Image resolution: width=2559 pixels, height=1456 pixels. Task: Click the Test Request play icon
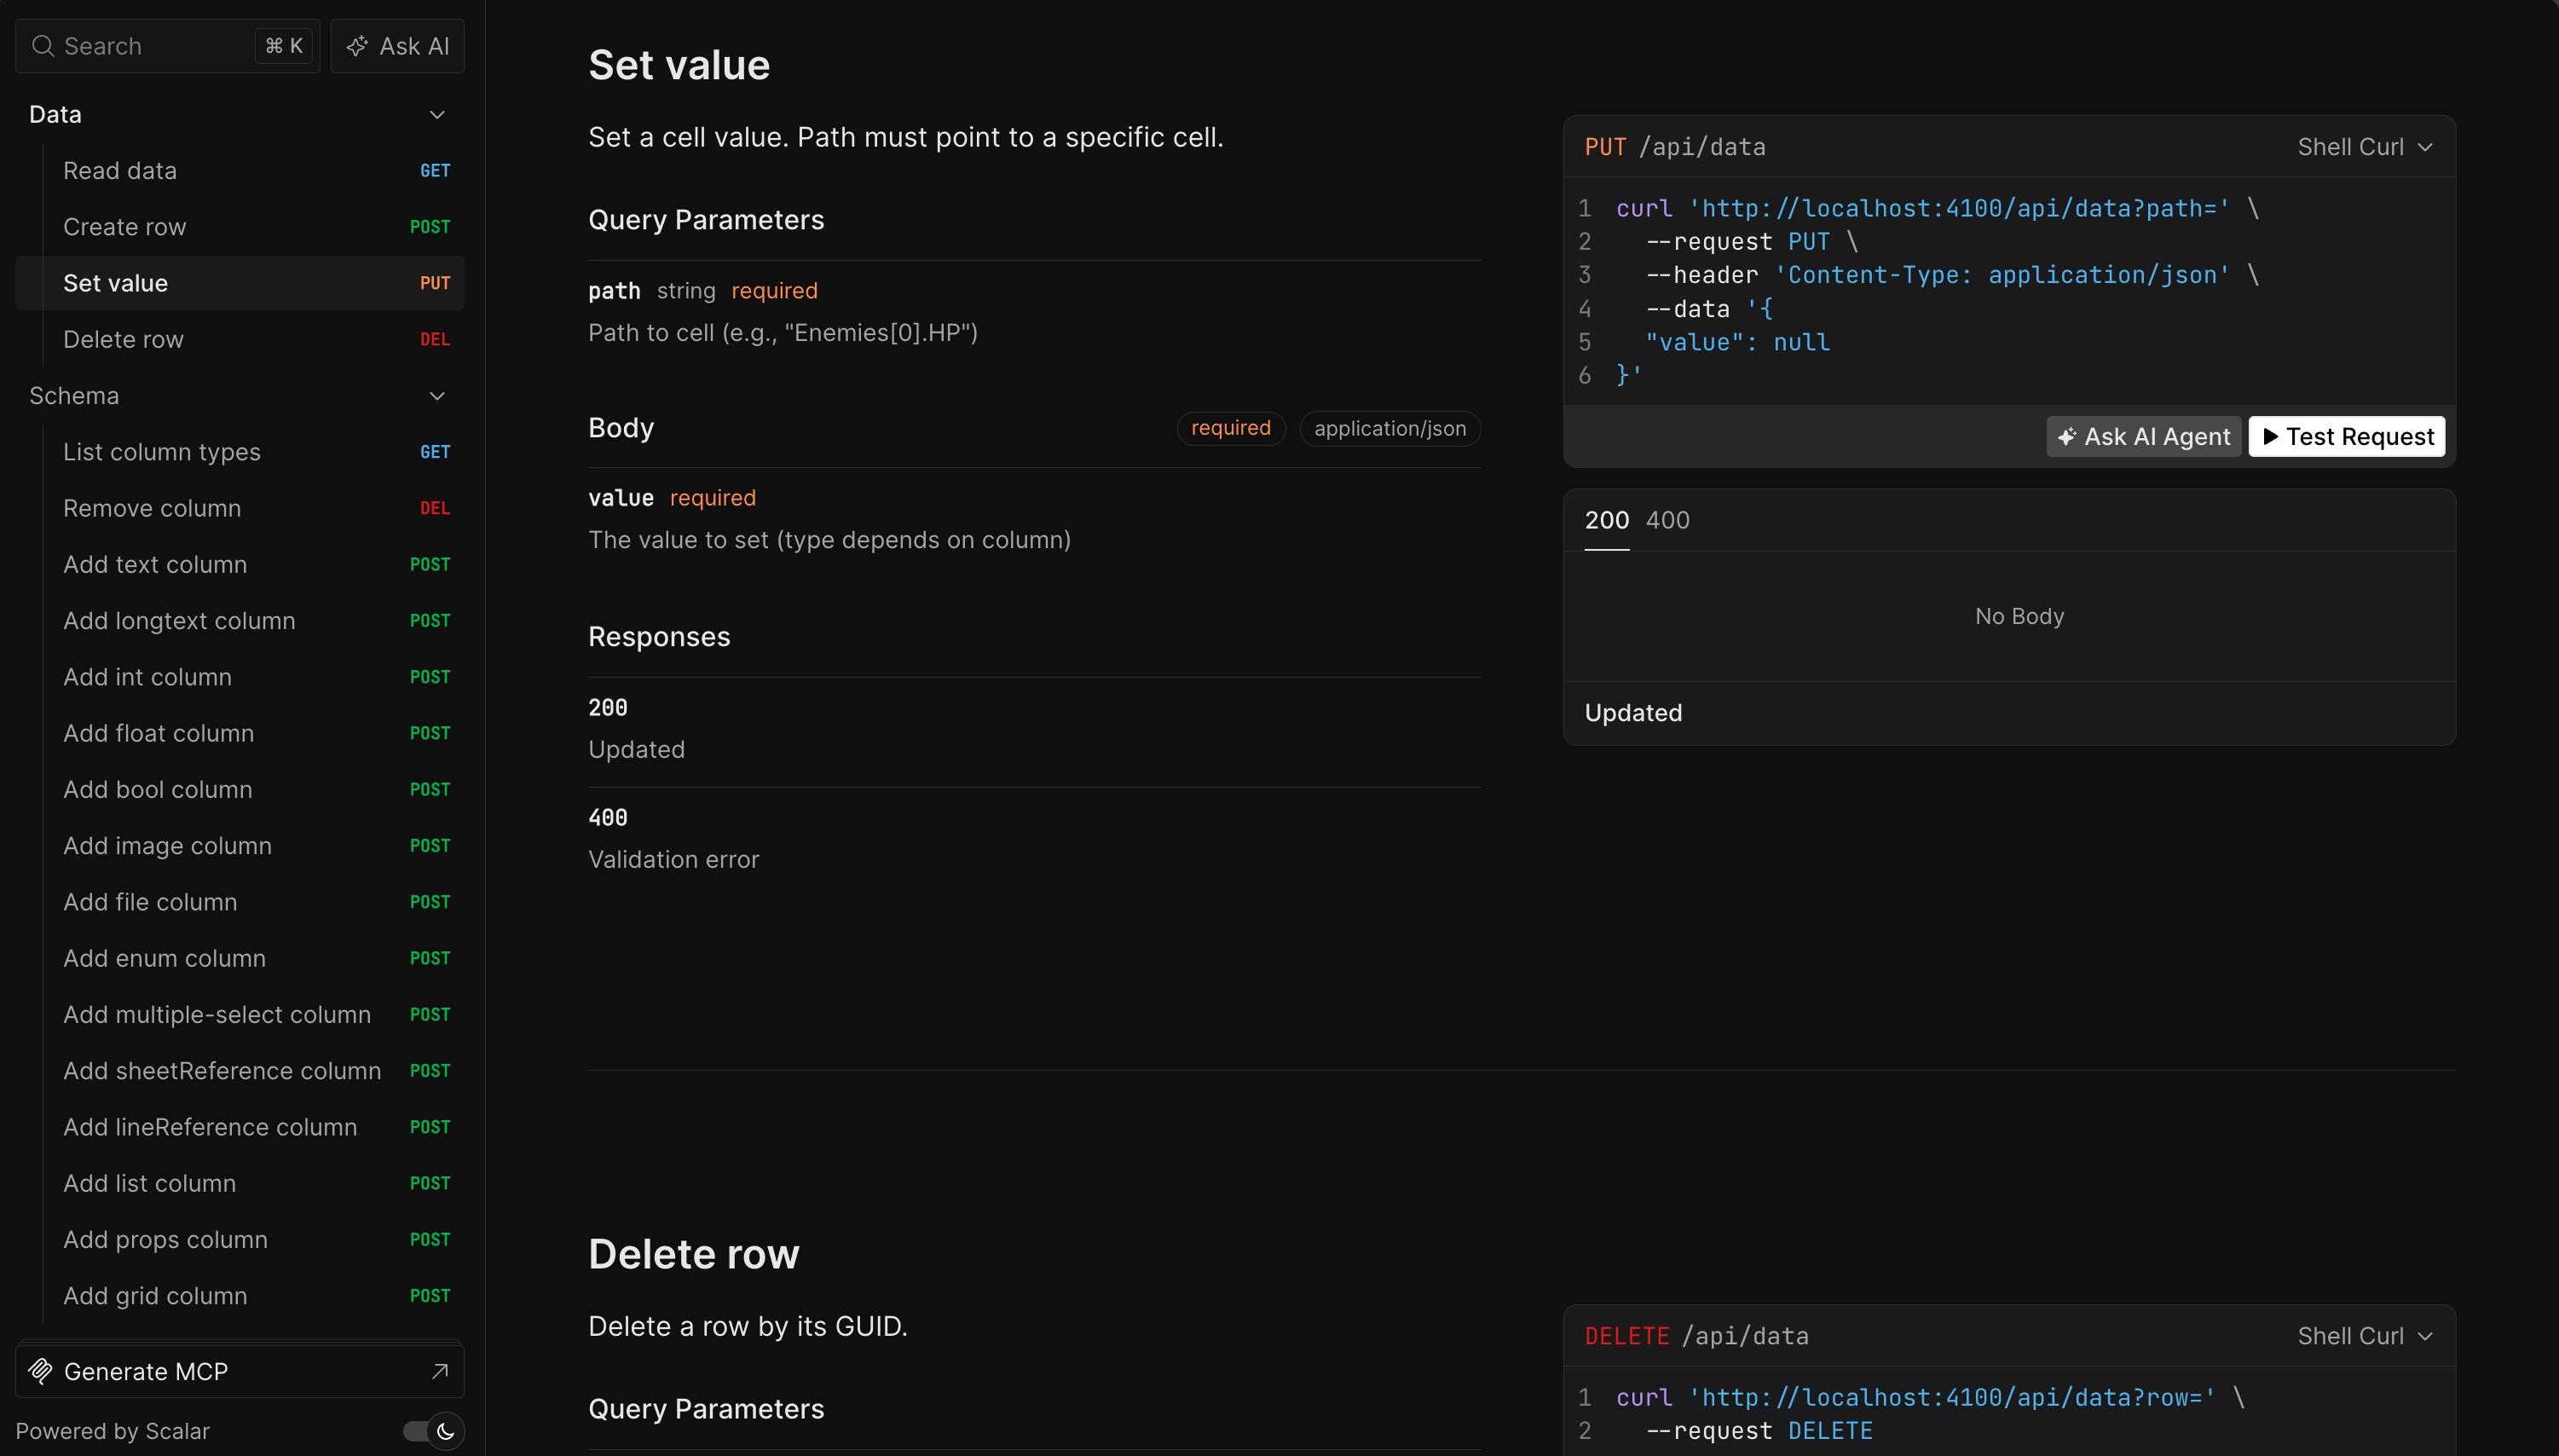coord(2270,437)
